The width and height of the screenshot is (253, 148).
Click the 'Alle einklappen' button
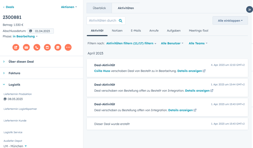230,21
